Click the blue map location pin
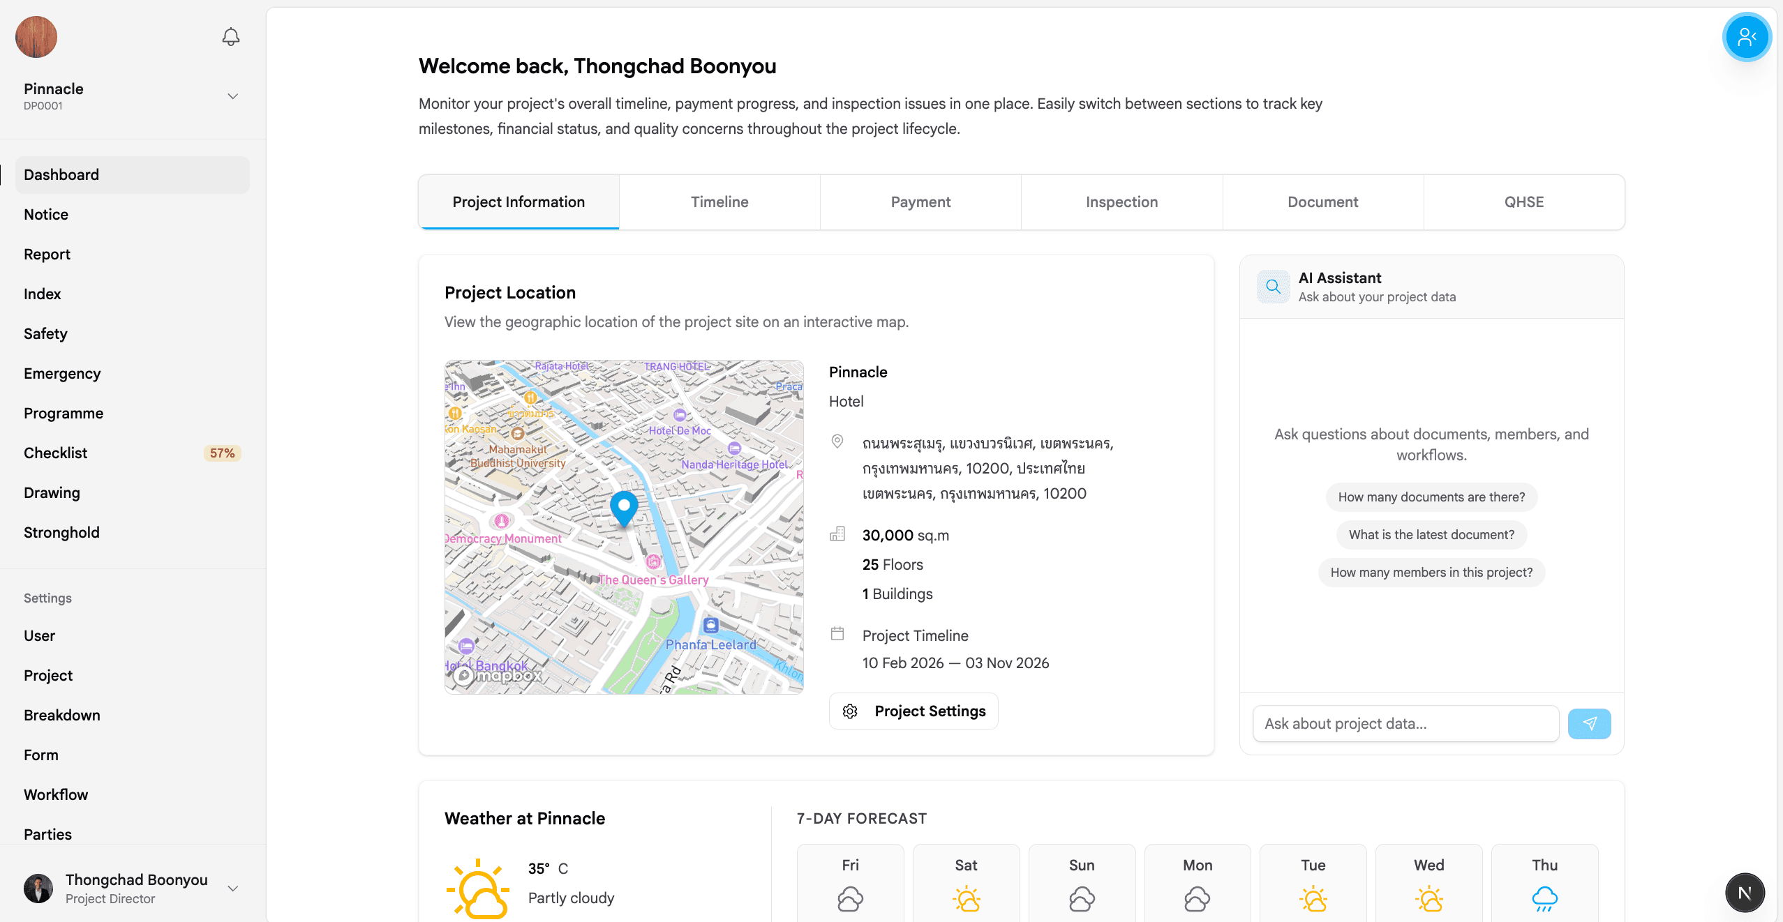This screenshot has height=922, width=1783. pos(624,507)
